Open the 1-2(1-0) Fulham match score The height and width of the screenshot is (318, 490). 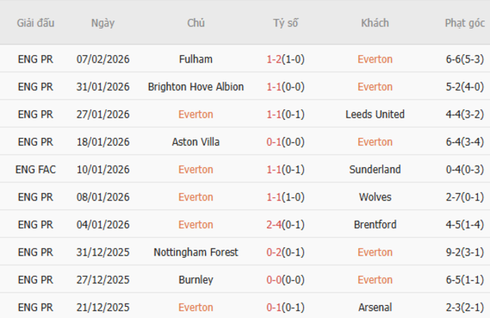point(285,60)
